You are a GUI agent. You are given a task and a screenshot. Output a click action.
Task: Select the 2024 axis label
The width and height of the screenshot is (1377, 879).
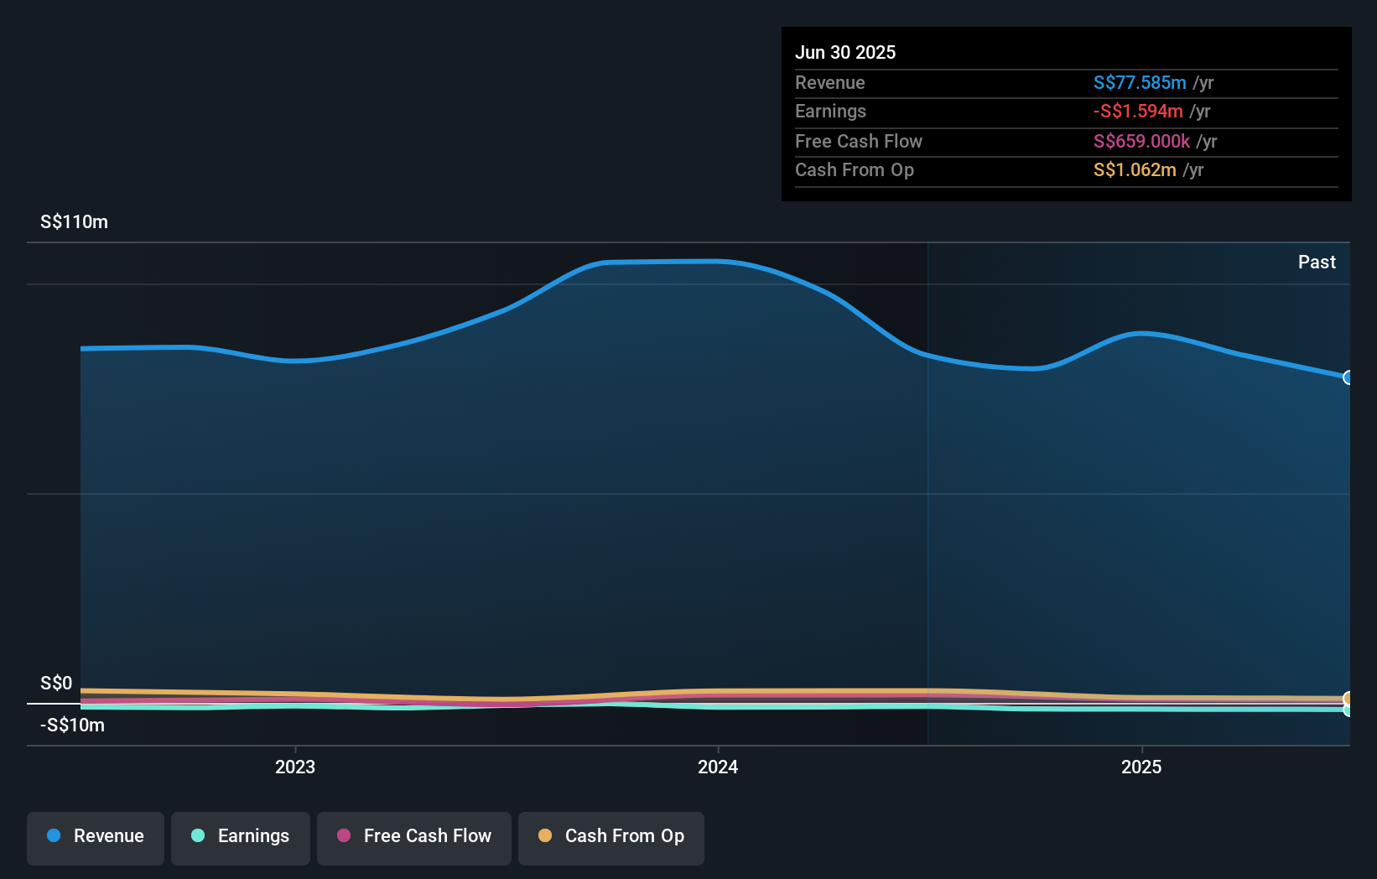pos(717,767)
